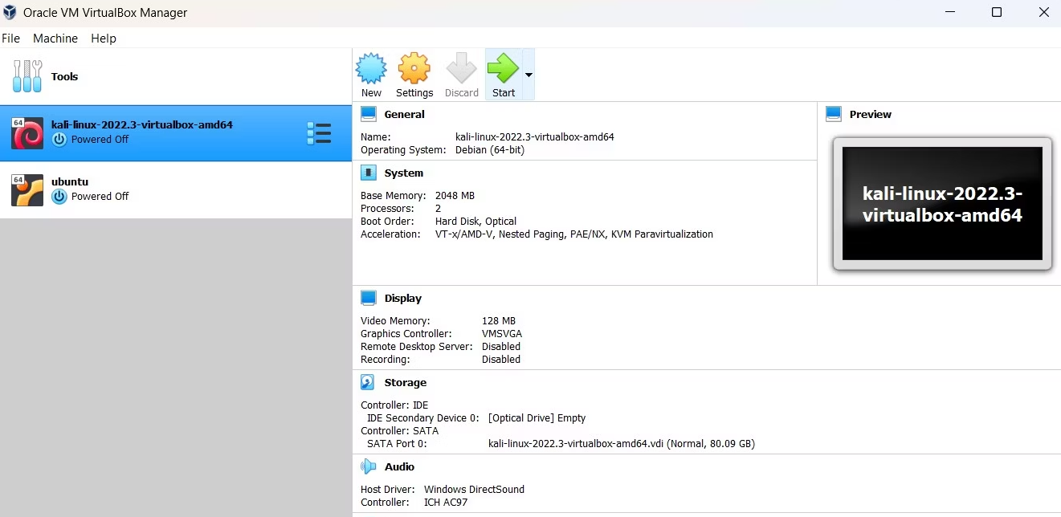Click the Controller: SATA label
Image resolution: width=1061 pixels, height=517 pixels.
(x=399, y=430)
